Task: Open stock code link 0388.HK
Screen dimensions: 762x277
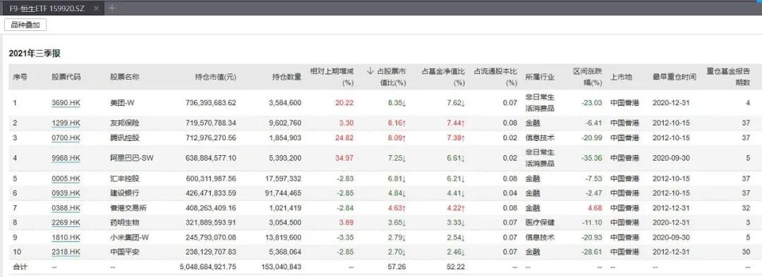Action: tap(66, 209)
